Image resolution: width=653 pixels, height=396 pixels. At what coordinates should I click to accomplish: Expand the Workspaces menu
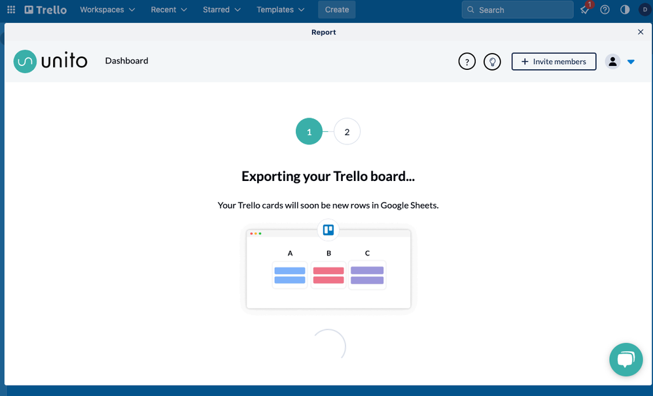coord(107,10)
